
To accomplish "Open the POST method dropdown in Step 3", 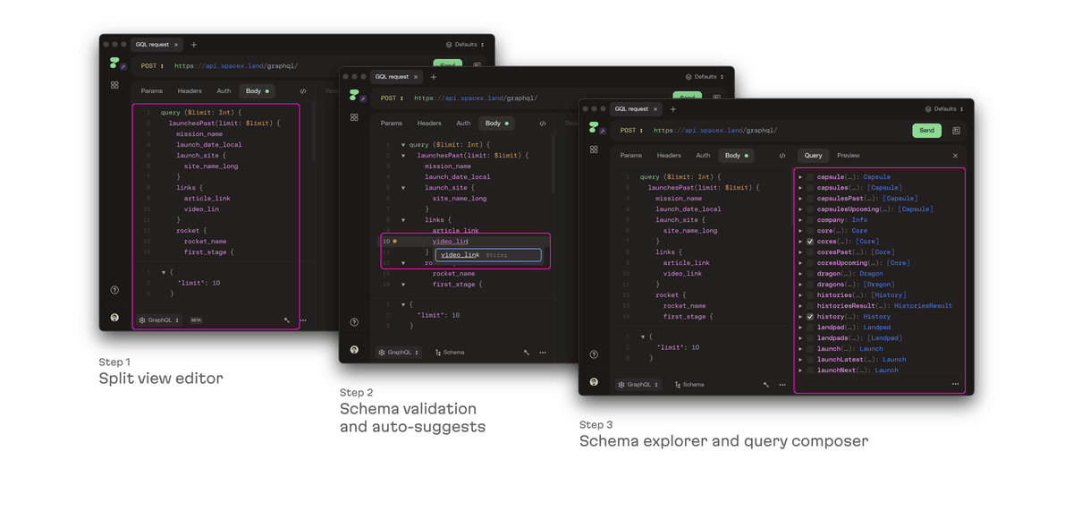I will tap(631, 131).
